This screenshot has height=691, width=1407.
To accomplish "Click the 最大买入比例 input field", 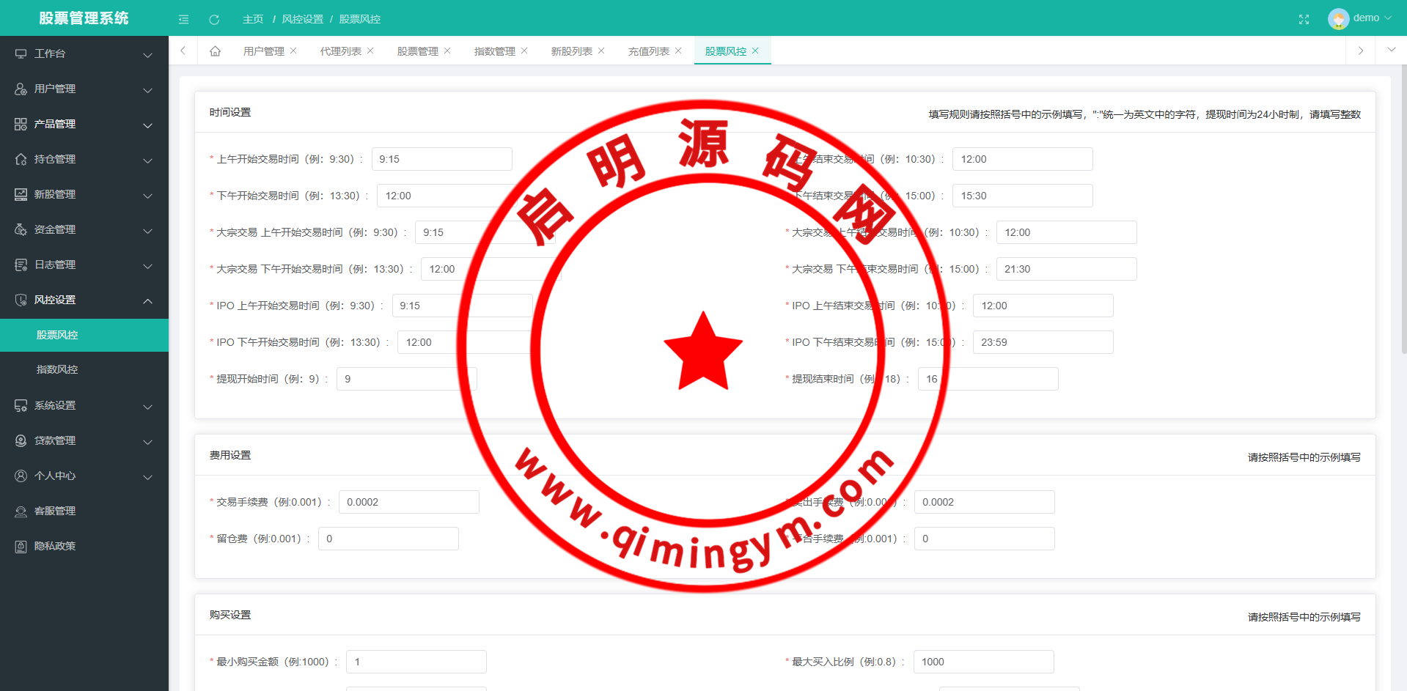I will 983,662.
